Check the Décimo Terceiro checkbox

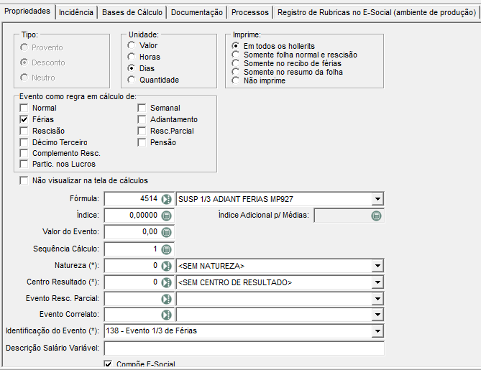pyautogui.click(x=24, y=142)
